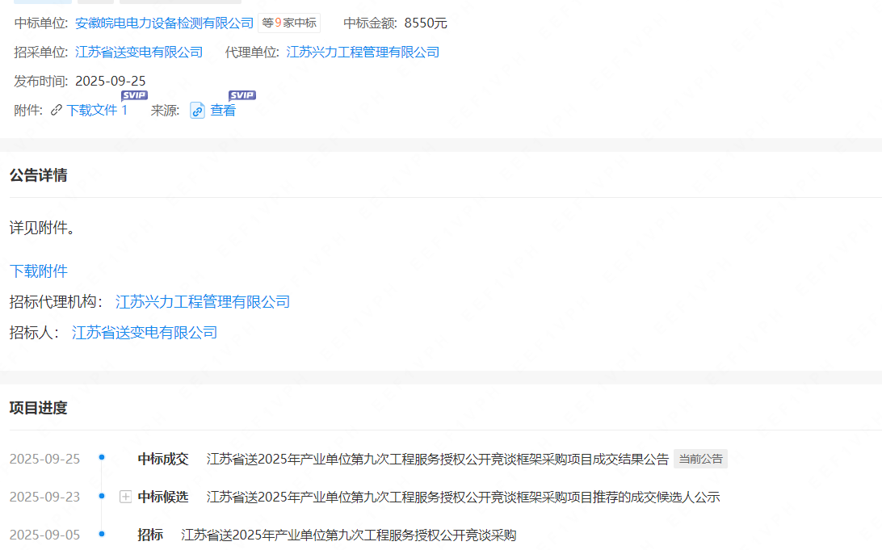Viewport: 882px width, 550px height.
Task: Click the paperclip attachment icon
Action: [57, 110]
